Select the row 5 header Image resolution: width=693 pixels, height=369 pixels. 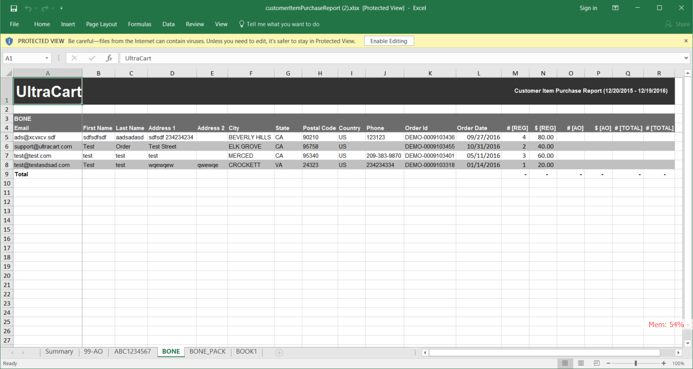click(7, 137)
